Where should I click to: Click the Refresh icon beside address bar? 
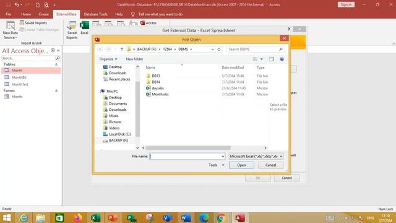tap(219, 50)
